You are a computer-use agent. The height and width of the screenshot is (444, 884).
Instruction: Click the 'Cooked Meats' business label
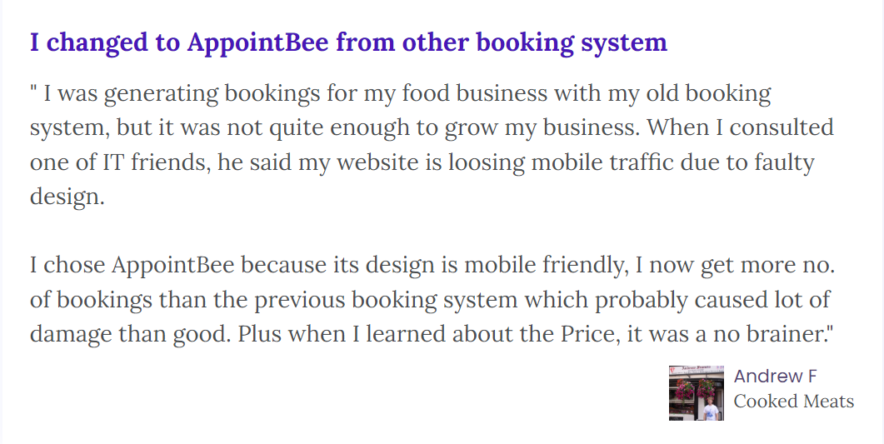click(x=794, y=402)
